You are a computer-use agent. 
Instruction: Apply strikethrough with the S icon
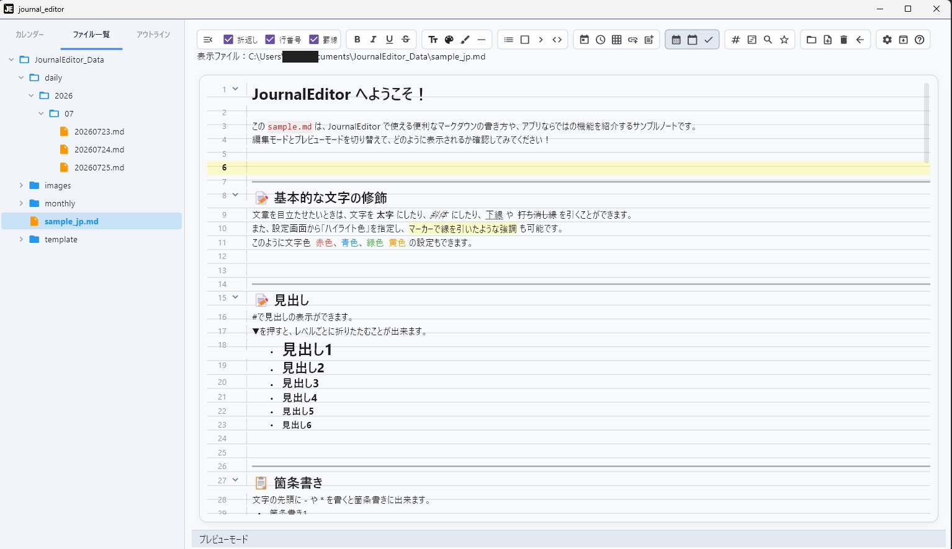(406, 40)
